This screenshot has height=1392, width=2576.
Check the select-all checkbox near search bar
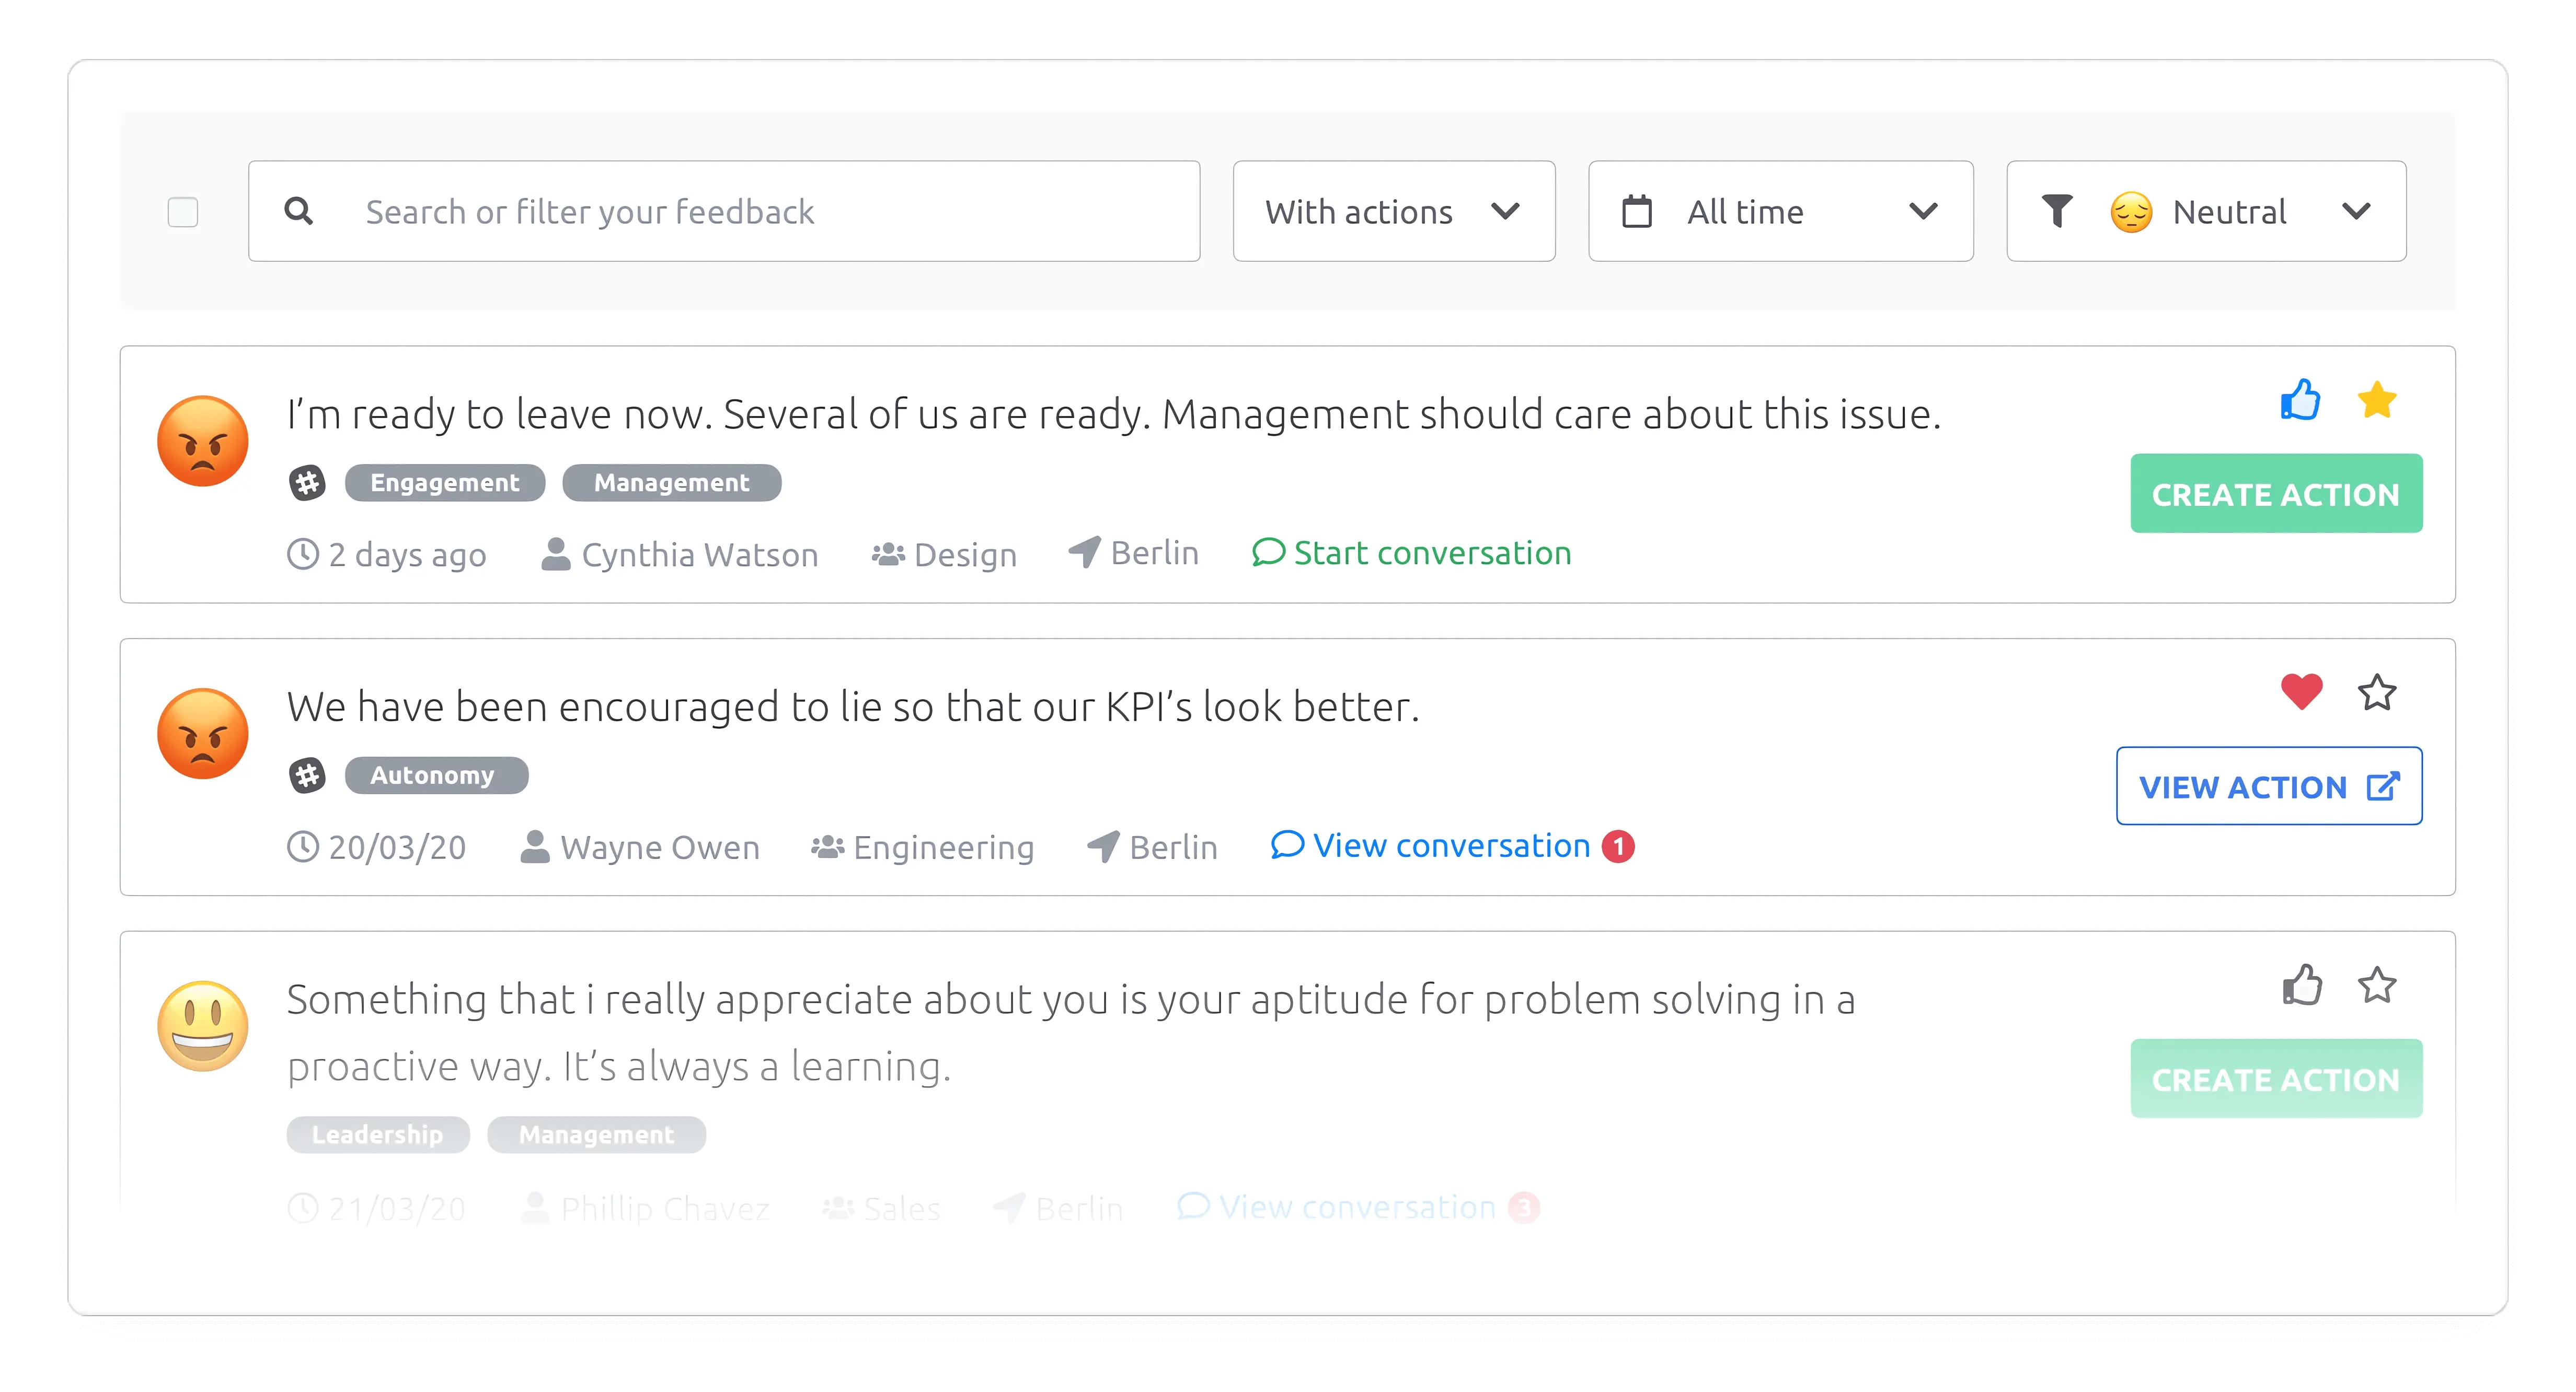click(183, 211)
